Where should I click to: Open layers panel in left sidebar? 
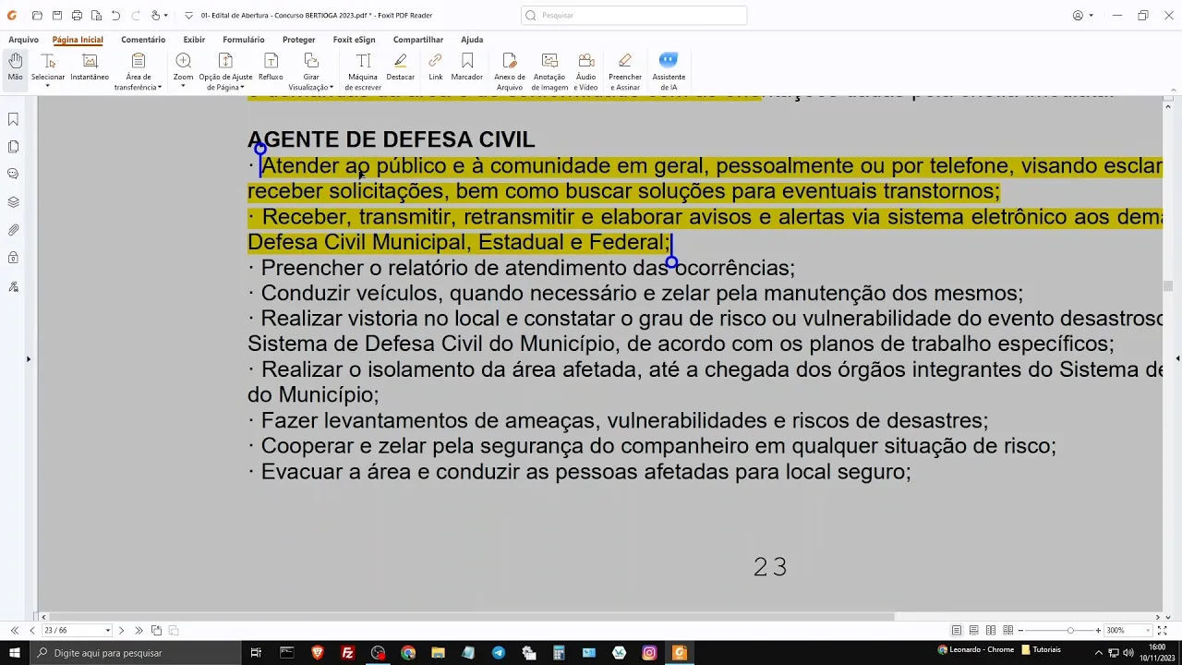tap(13, 202)
